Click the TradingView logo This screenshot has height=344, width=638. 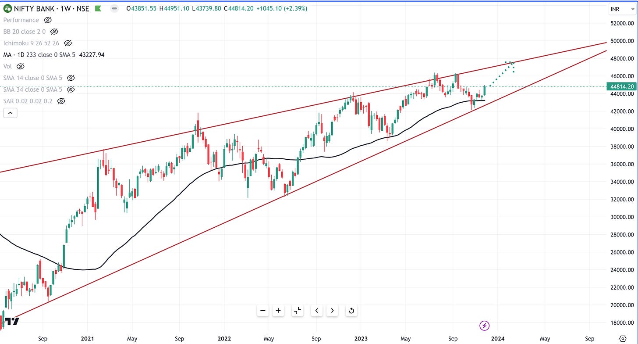tap(12, 322)
